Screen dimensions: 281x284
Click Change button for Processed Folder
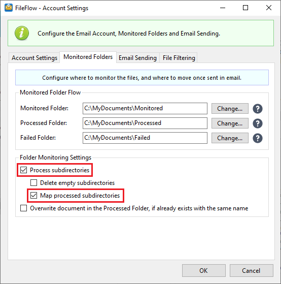pos(230,123)
